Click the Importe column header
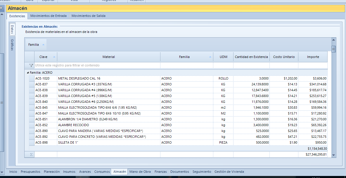This screenshot has height=178, width=346. pos(313,57)
